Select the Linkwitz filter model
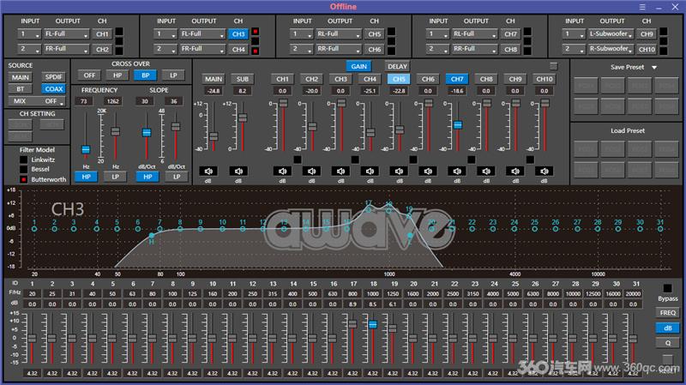This screenshot has width=686, height=385. tap(24, 159)
